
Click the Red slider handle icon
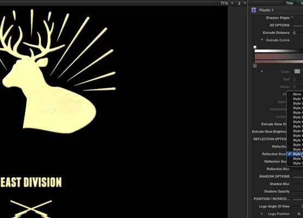[294, 79]
